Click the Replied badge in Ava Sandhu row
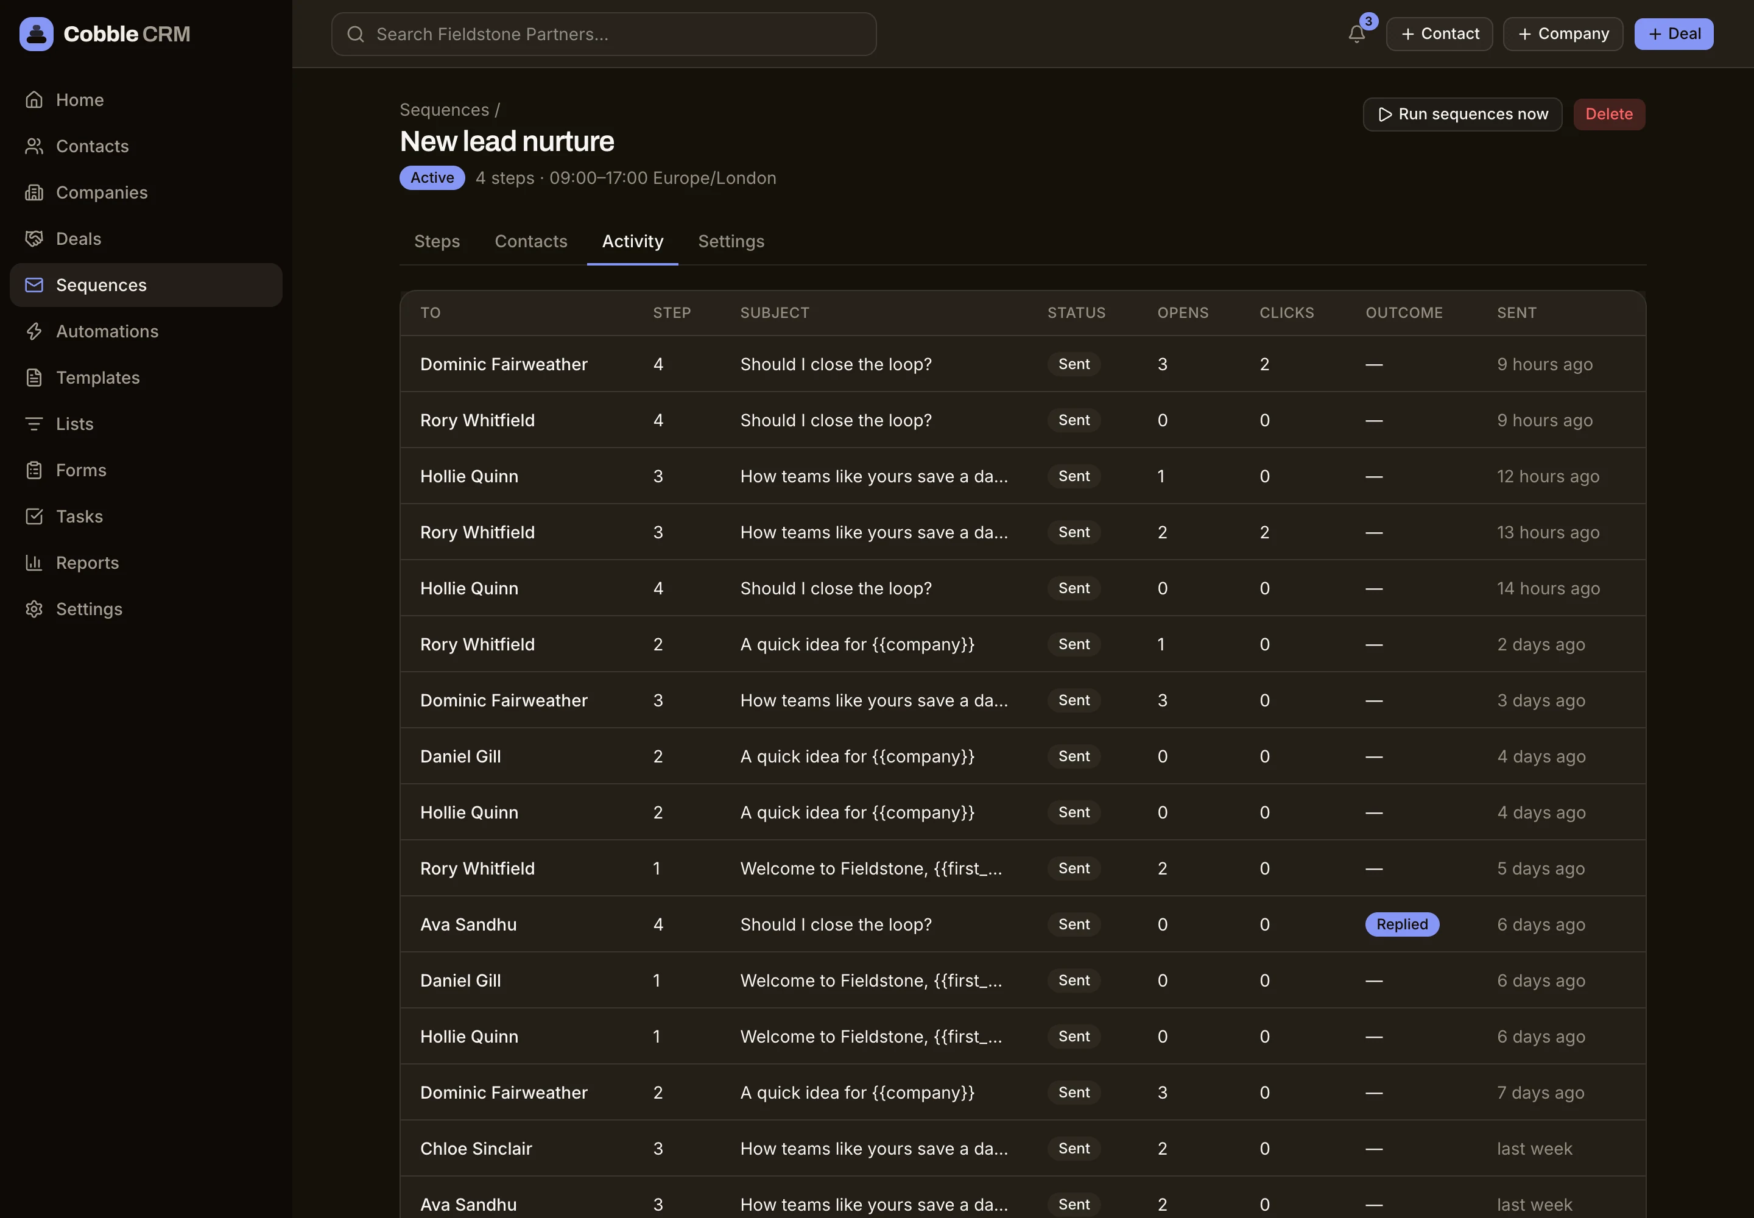This screenshot has width=1754, height=1218. [x=1401, y=924]
